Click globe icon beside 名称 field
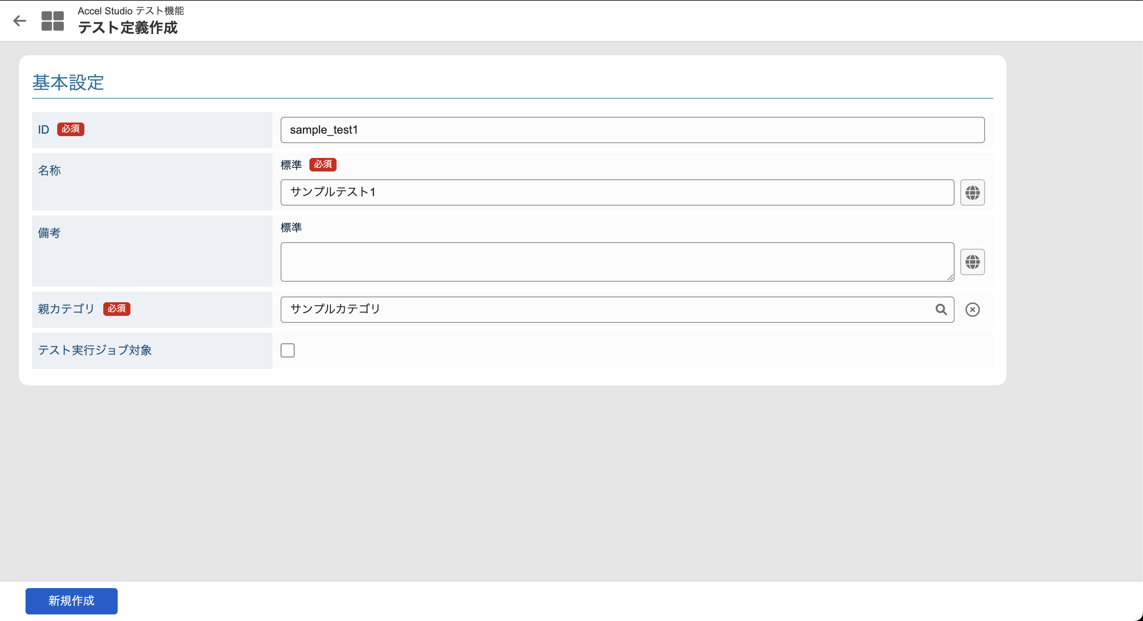The height and width of the screenshot is (621, 1143). tap(972, 192)
